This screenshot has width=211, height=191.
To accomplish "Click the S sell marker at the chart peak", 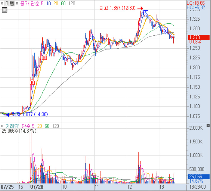I will coord(146,13).
